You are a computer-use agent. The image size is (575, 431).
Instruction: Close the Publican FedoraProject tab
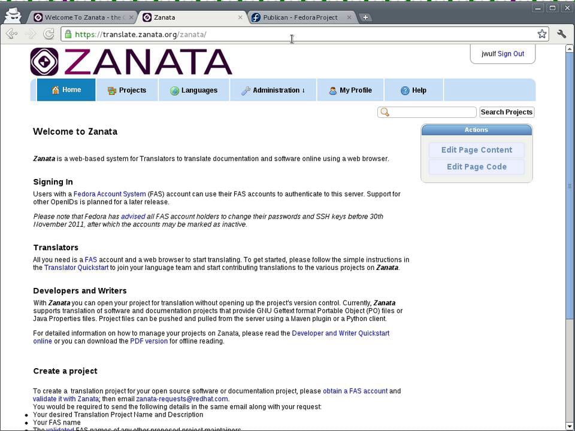point(349,17)
